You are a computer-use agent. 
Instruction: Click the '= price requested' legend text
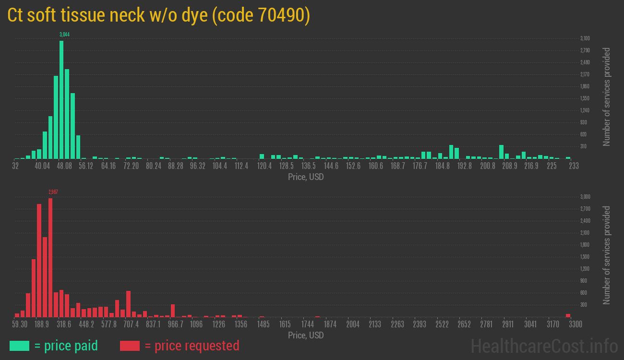[x=192, y=346]
